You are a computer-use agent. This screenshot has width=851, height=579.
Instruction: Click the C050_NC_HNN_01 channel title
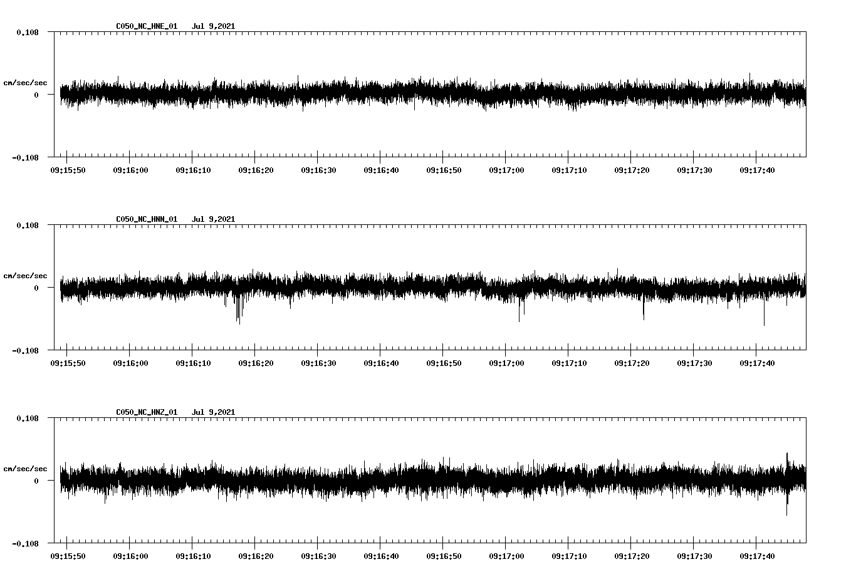pos(147,219)
